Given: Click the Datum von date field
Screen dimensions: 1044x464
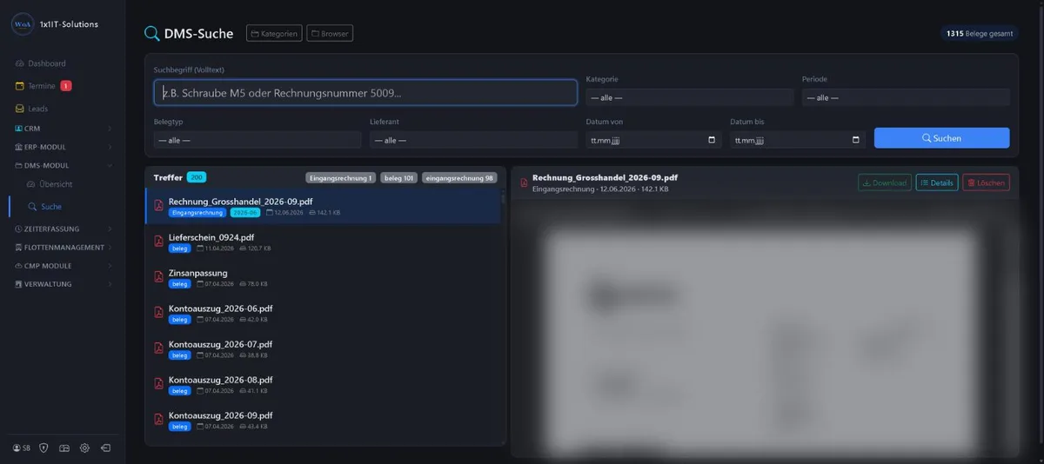Looking at the screenshot, I should pos(653,140).
